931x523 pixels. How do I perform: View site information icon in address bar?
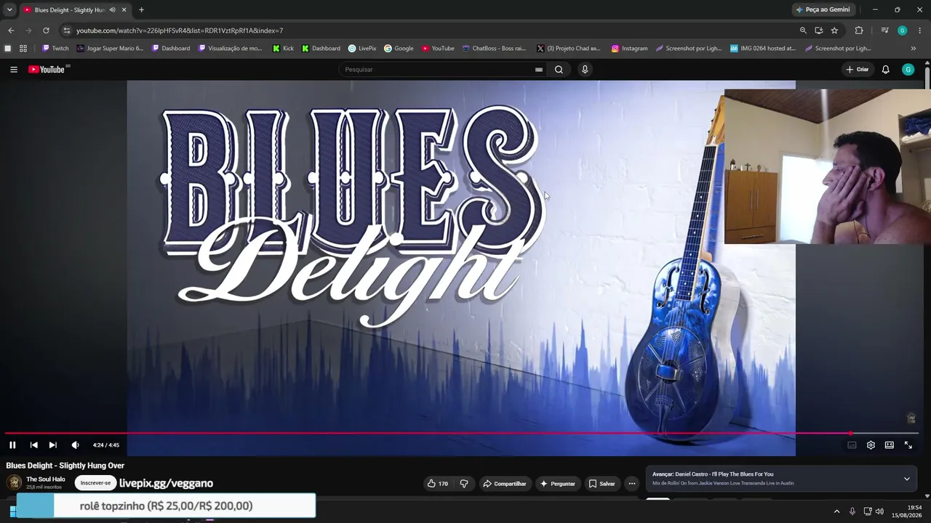click(x=67, y=31)
